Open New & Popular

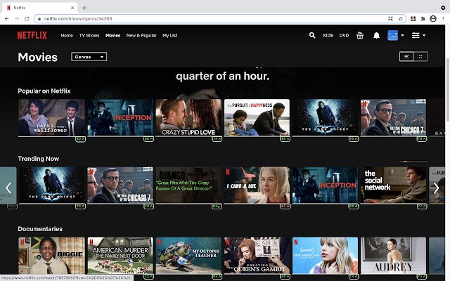tap(141, 35)
